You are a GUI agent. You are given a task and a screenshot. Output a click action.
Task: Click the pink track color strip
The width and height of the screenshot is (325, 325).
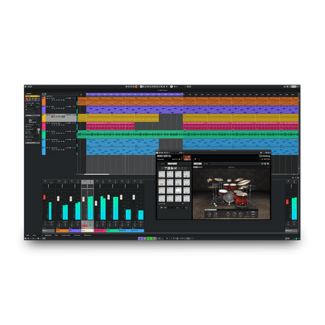44,126
